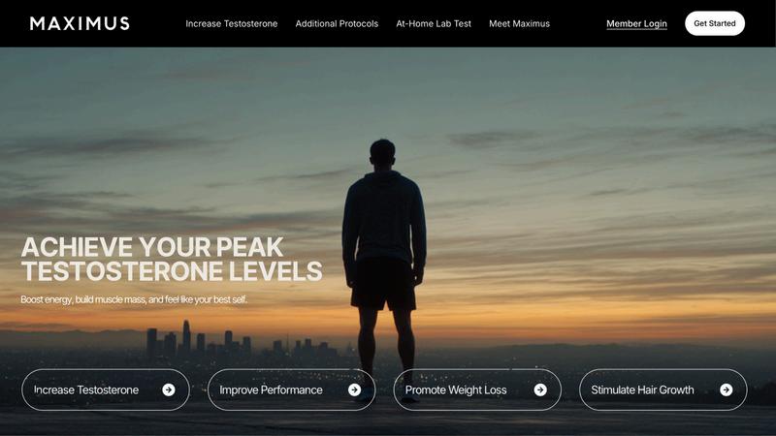
Task: Select the Promote Weight Loss pill label
Action: point(456,390)
